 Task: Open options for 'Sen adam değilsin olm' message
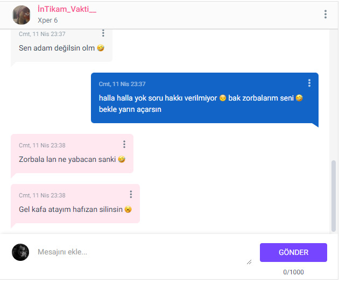103,33
